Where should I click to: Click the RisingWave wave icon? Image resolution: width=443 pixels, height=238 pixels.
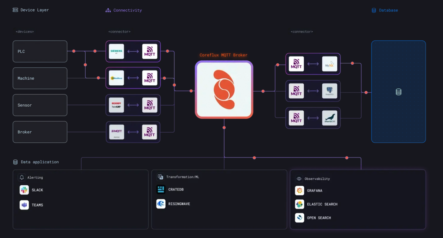161,204
